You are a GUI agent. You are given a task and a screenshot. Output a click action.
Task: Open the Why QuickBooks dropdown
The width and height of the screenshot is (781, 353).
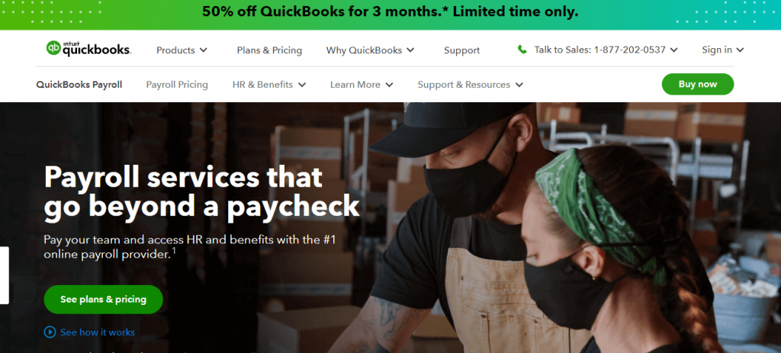370,50
